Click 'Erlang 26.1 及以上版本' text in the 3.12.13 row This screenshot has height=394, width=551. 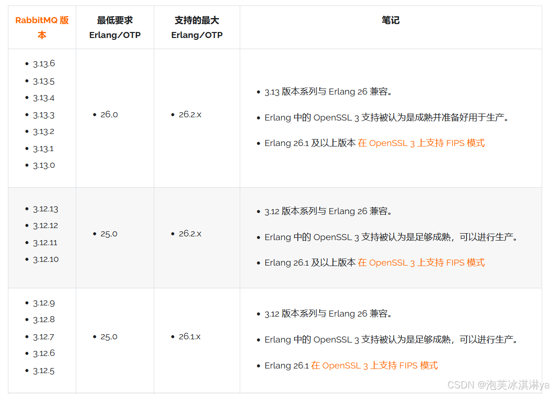(310, 262)
